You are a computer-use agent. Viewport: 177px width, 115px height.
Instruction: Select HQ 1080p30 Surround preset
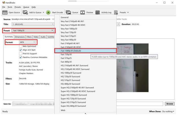(x=85, y=73)
